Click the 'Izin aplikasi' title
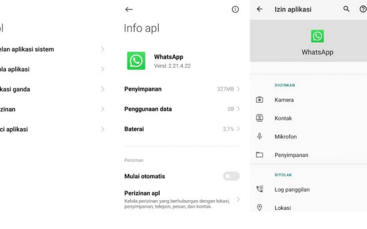The height and width of the screenshot is (229, 367). pos(293,9)
